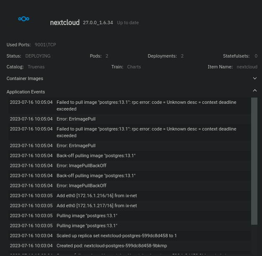Click the Catalog value Truenas
Screen dimensions: 262x256
coord(36,67)
